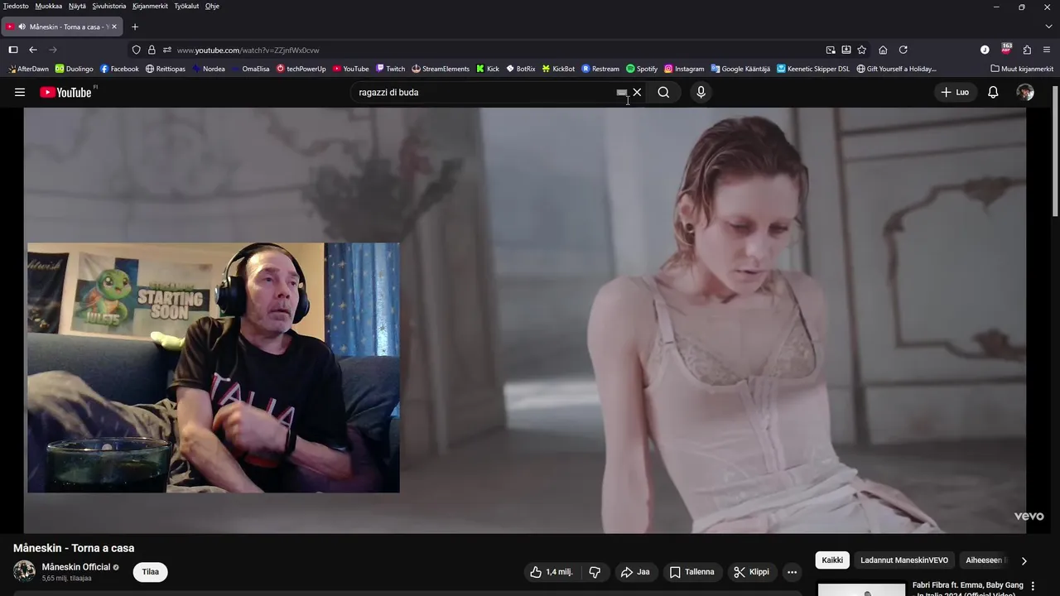The height and width of the screenshot is (596, 1060).
Task: Open the Spotify bookmark
Action: pyautogui.click(x=642, y=69)
